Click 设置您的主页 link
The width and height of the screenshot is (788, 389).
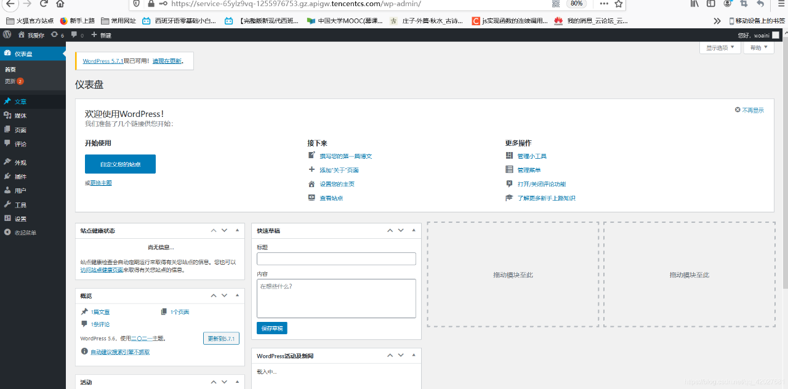click(337, 184)
